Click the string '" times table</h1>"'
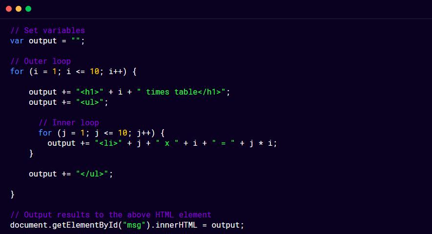The width and height of the screenshot is (432, 234). pos(181,92)
